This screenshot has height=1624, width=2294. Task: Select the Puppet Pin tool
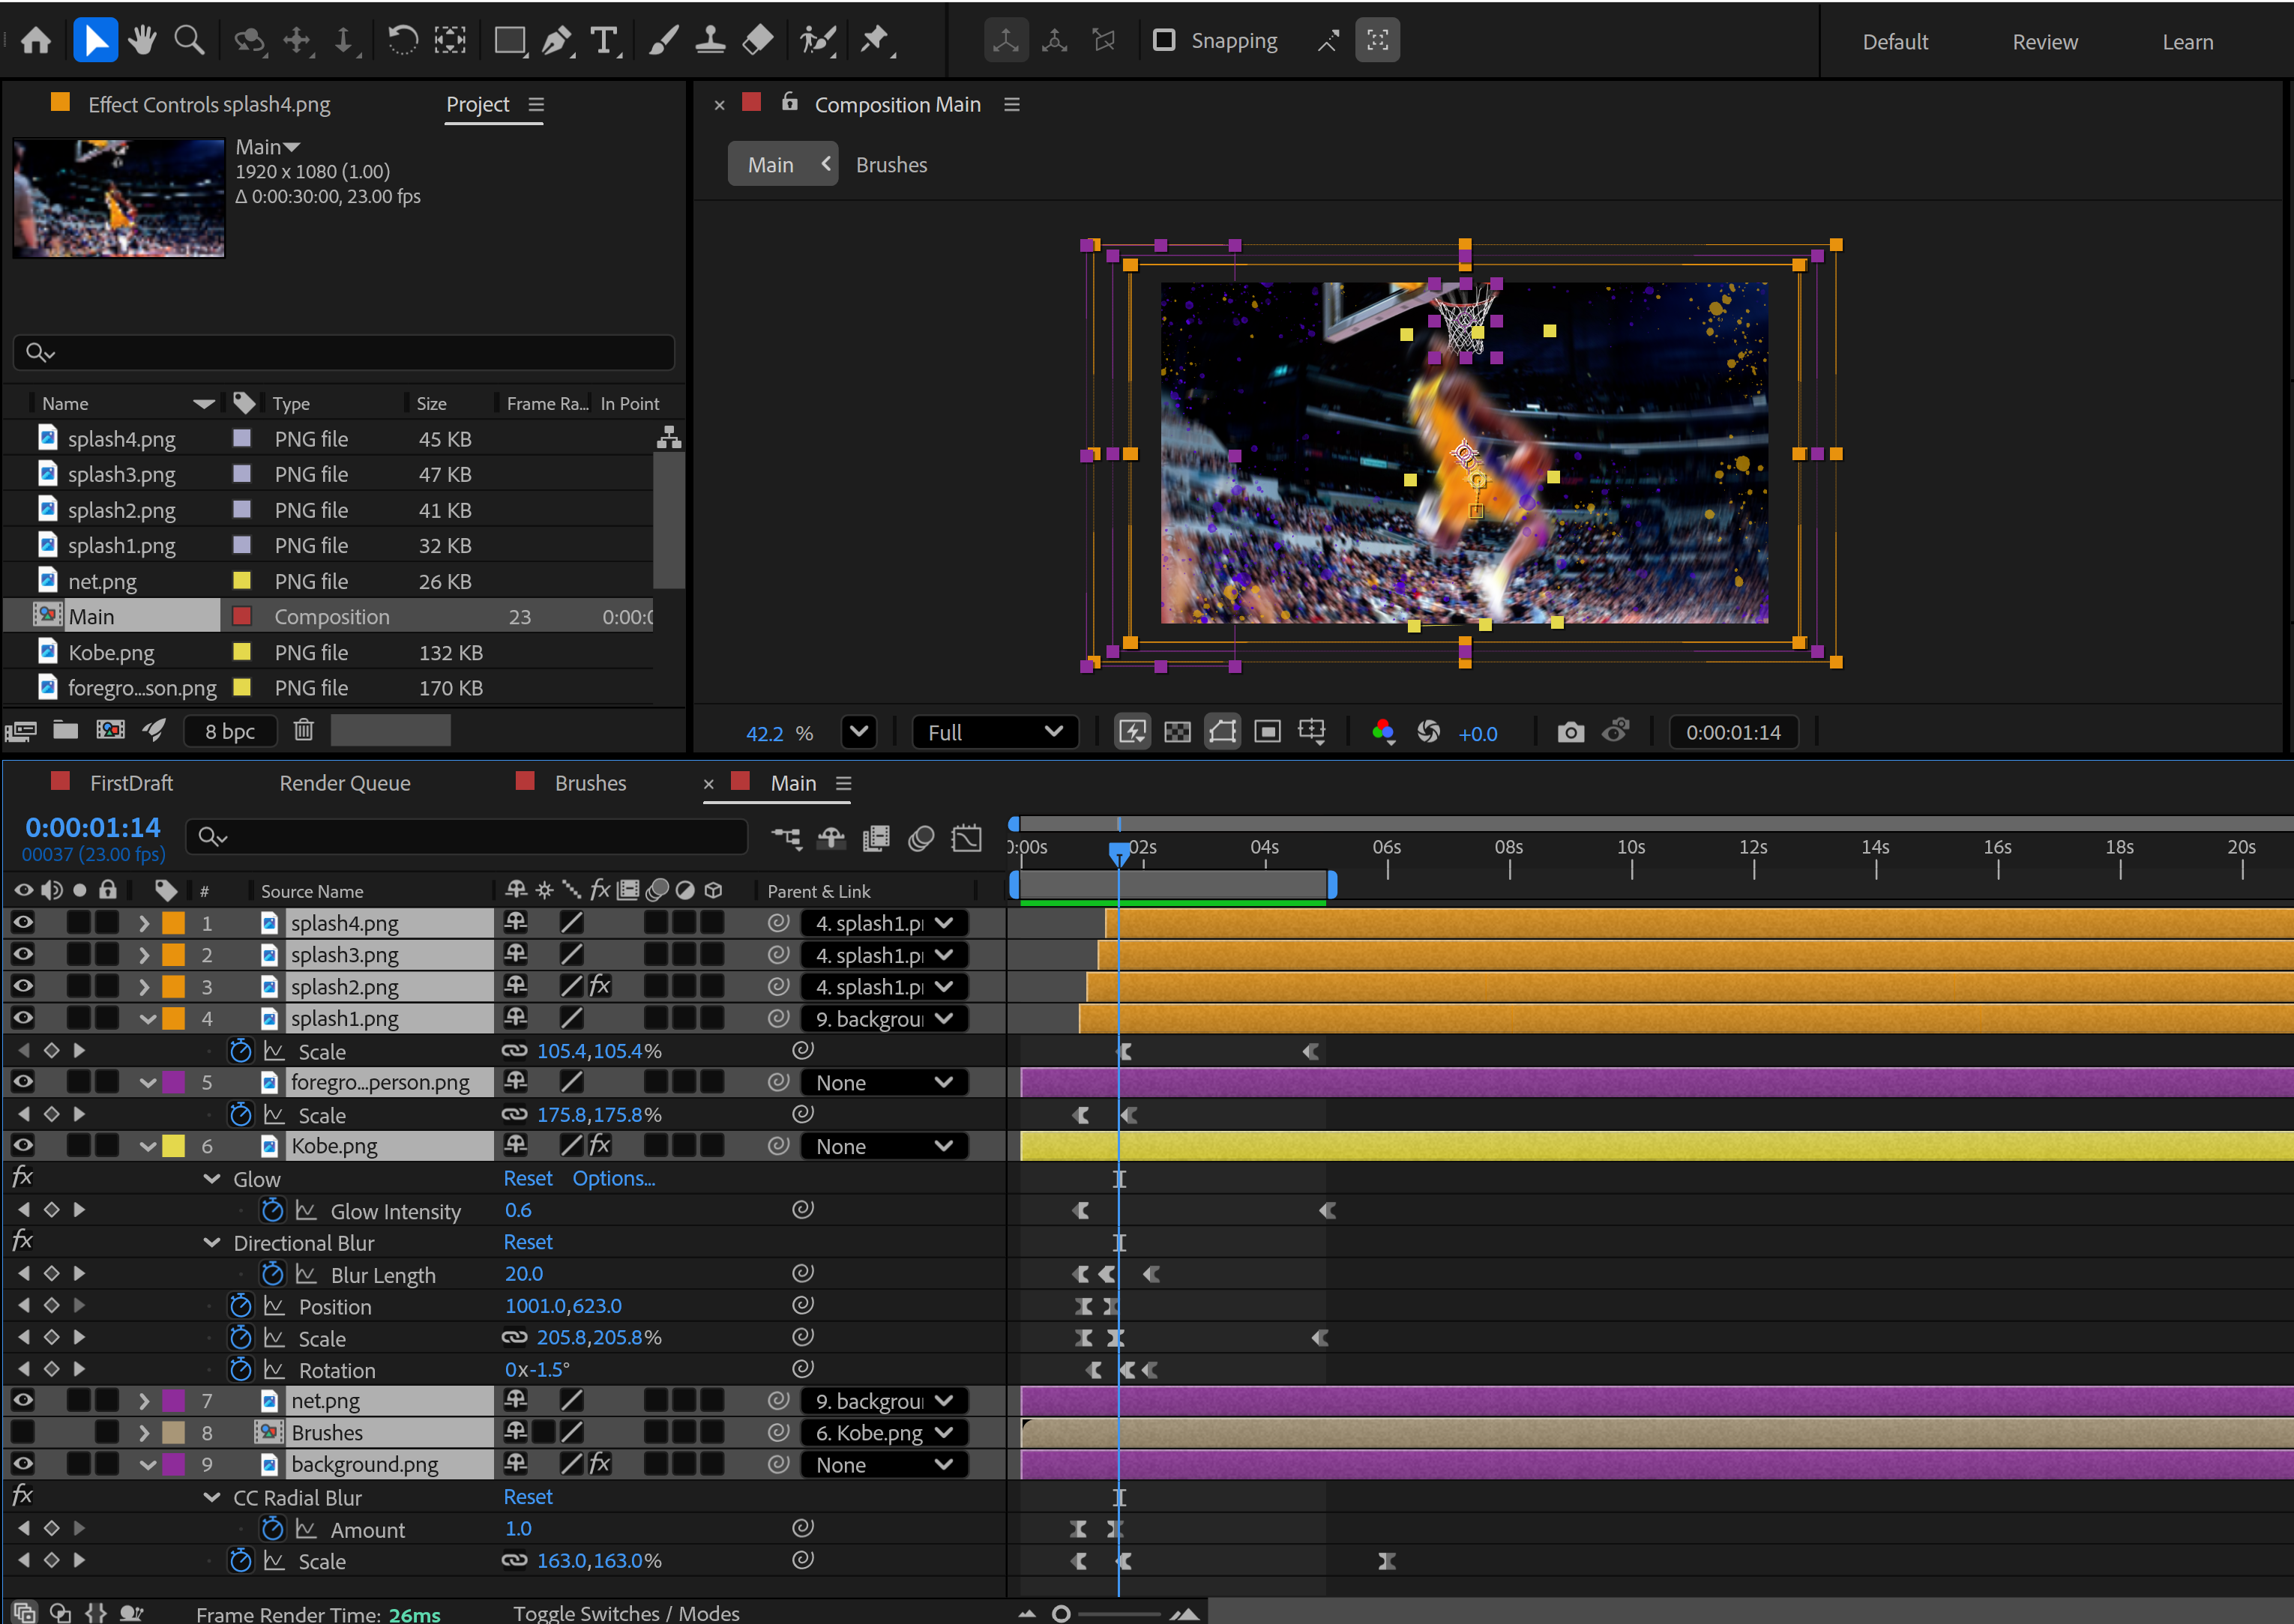tap(874, 41)
